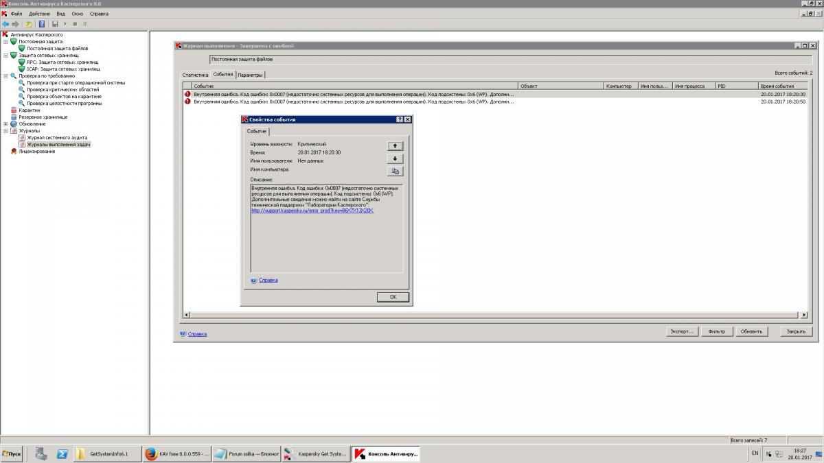Click the "Закрыть" button
This screenshot has width=824, height=463.
[796, 331]
